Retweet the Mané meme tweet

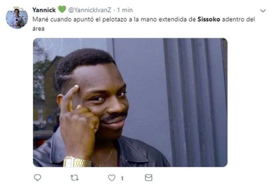point(74,178)
